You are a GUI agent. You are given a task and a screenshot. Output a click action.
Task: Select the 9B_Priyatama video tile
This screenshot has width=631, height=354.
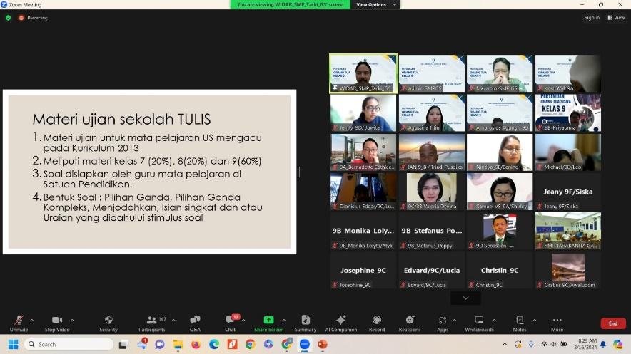[x=567, y=113]
